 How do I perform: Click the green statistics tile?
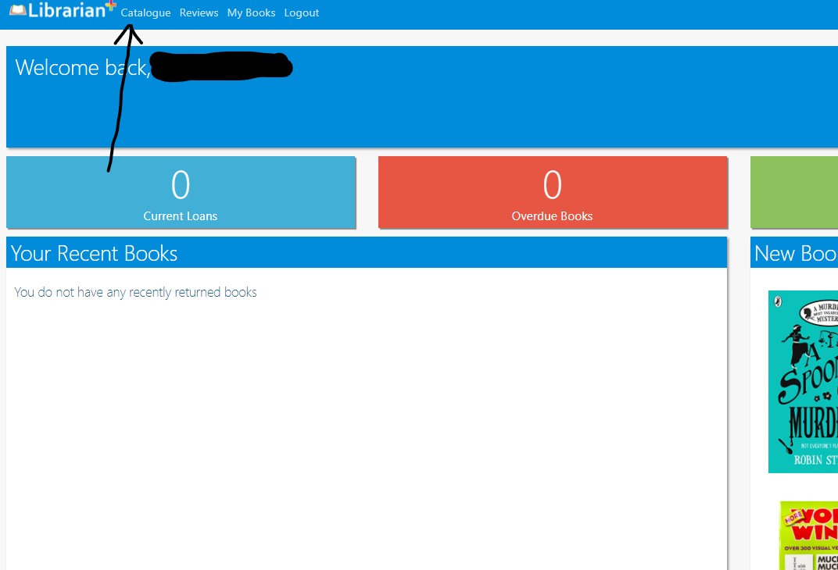pos(794,193)
